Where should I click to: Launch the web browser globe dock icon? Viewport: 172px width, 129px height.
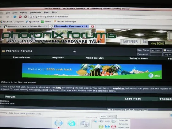pos(59,123)
